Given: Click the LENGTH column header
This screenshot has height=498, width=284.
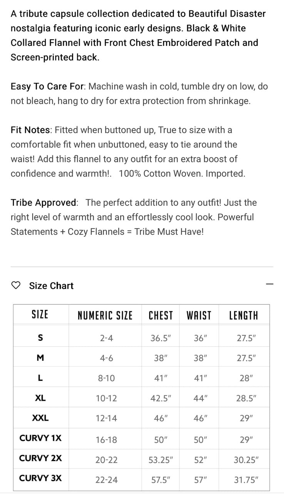Looking at the screenshot, I should (244, 316).
